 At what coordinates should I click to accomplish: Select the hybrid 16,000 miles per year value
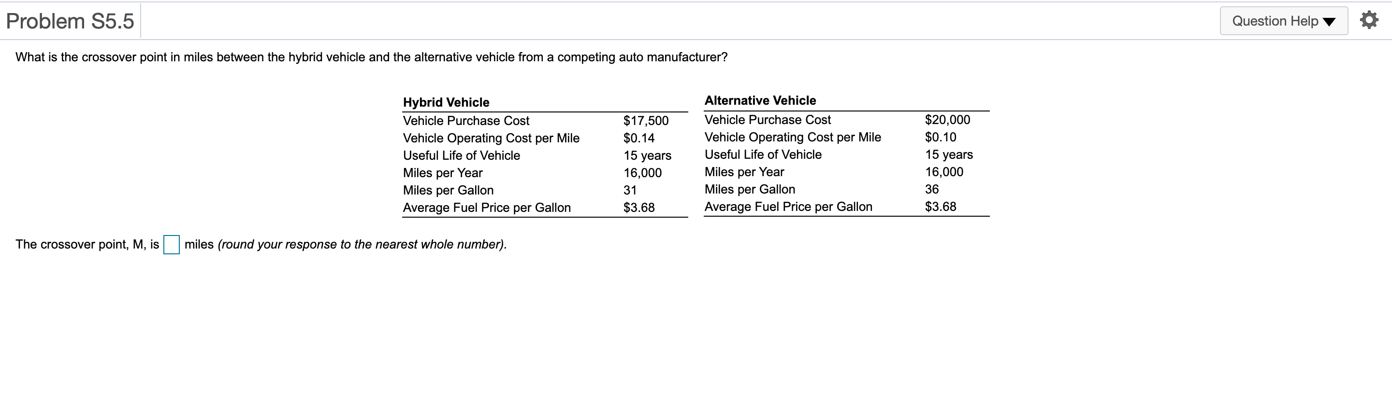(x=642, y=173)
